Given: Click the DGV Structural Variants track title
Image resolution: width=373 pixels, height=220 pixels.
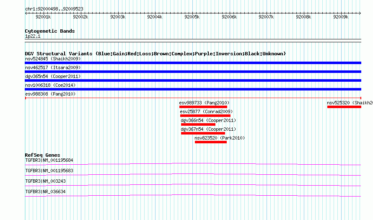Looking at the screenshot, I should [155, 54].
